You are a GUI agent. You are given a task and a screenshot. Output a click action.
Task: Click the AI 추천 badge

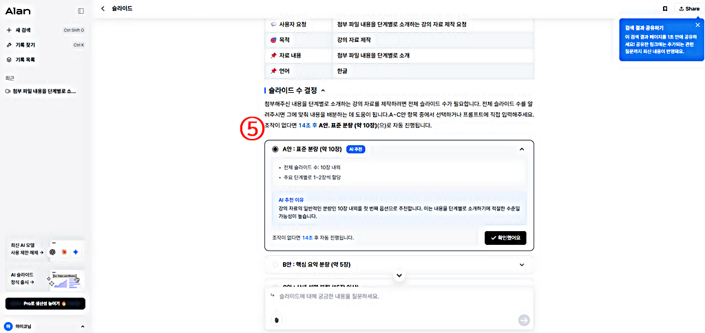[x=356, y=149]
